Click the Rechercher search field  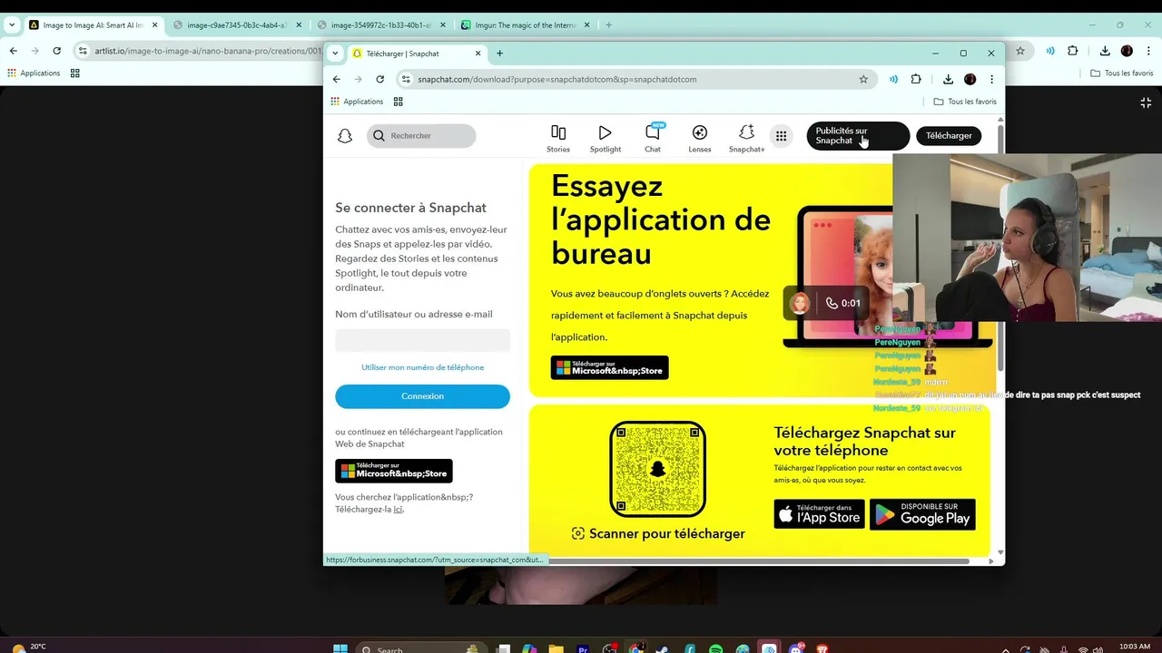click(x=421, y=136)
